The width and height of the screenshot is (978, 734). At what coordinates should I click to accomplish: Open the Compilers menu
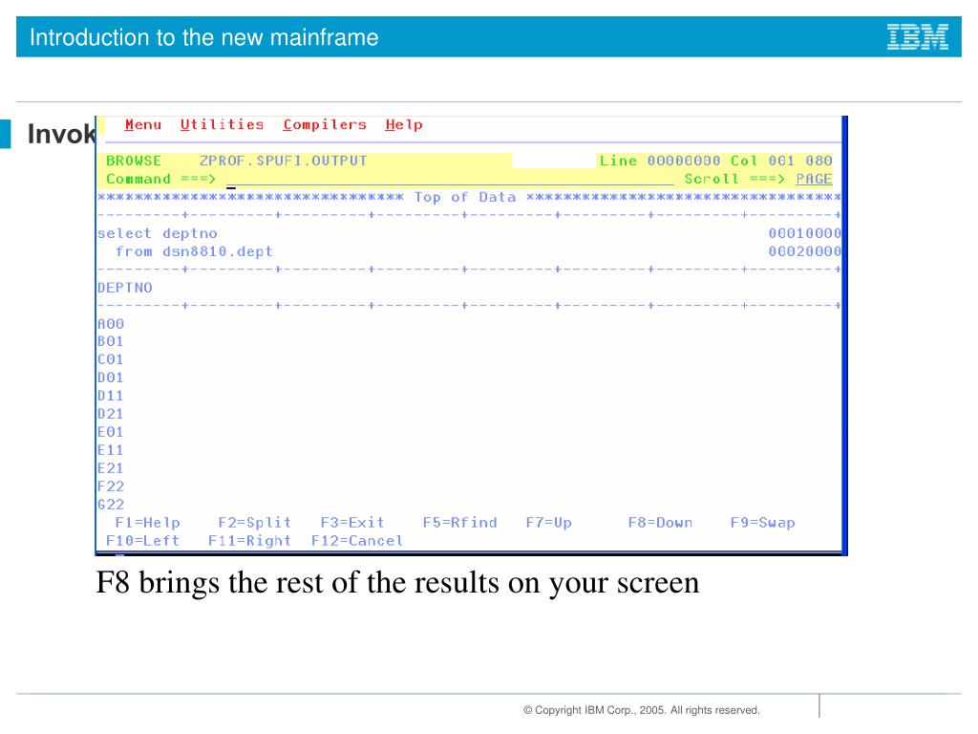[325, 125]
